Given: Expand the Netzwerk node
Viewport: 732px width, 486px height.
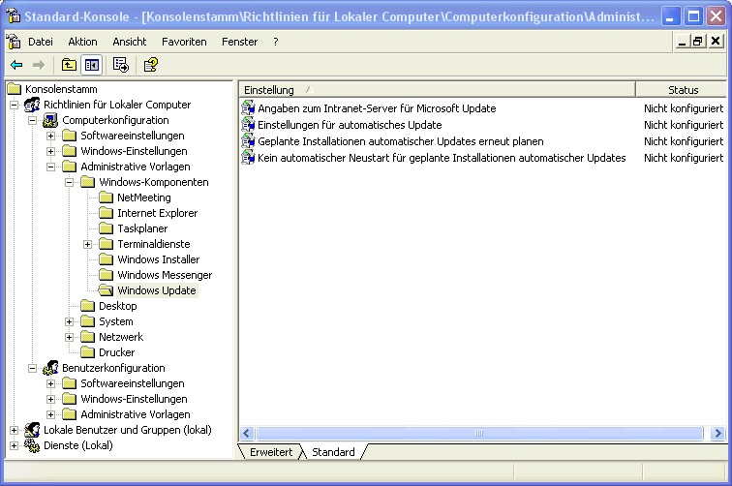Looking at the screenshot, I should (x=69, y=337).
